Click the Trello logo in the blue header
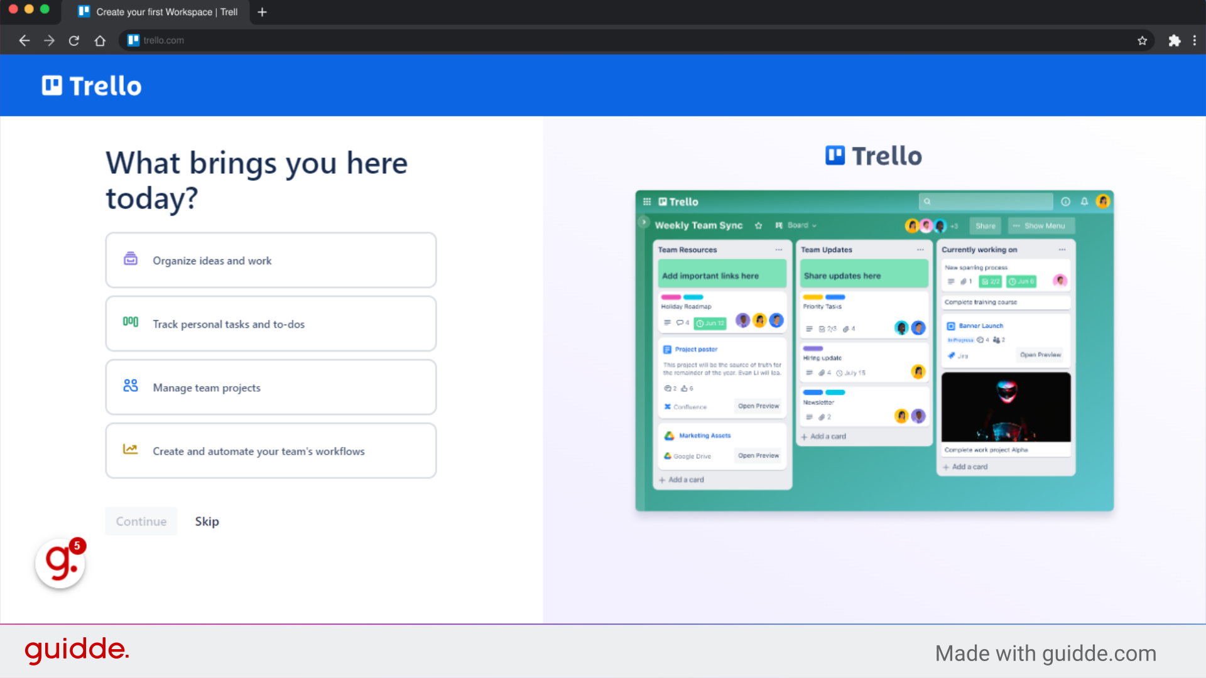 (x=90, y=85)
